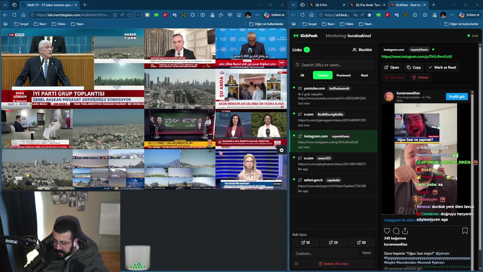Go to home page in Multi TV window

(x=23, y=15)
